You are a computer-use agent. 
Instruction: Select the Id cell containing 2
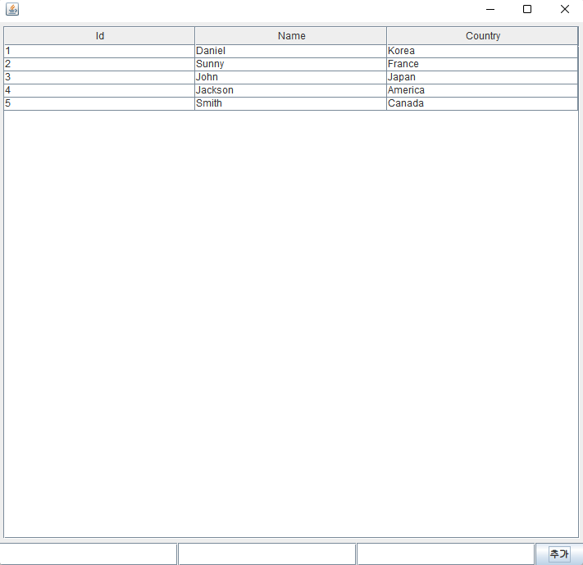[99, 64]
